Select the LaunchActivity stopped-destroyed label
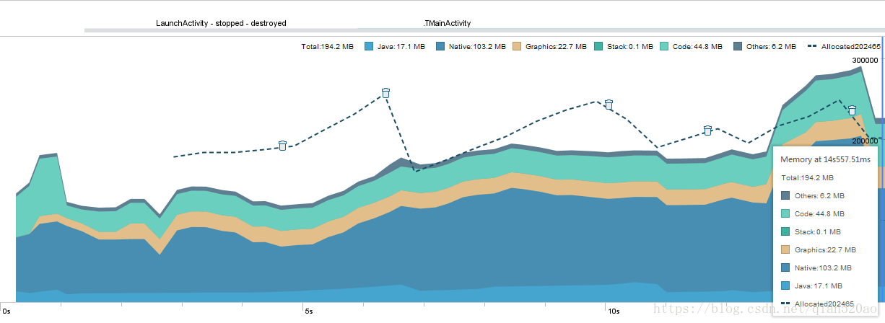The image size is (885, 323). point(221,23)
